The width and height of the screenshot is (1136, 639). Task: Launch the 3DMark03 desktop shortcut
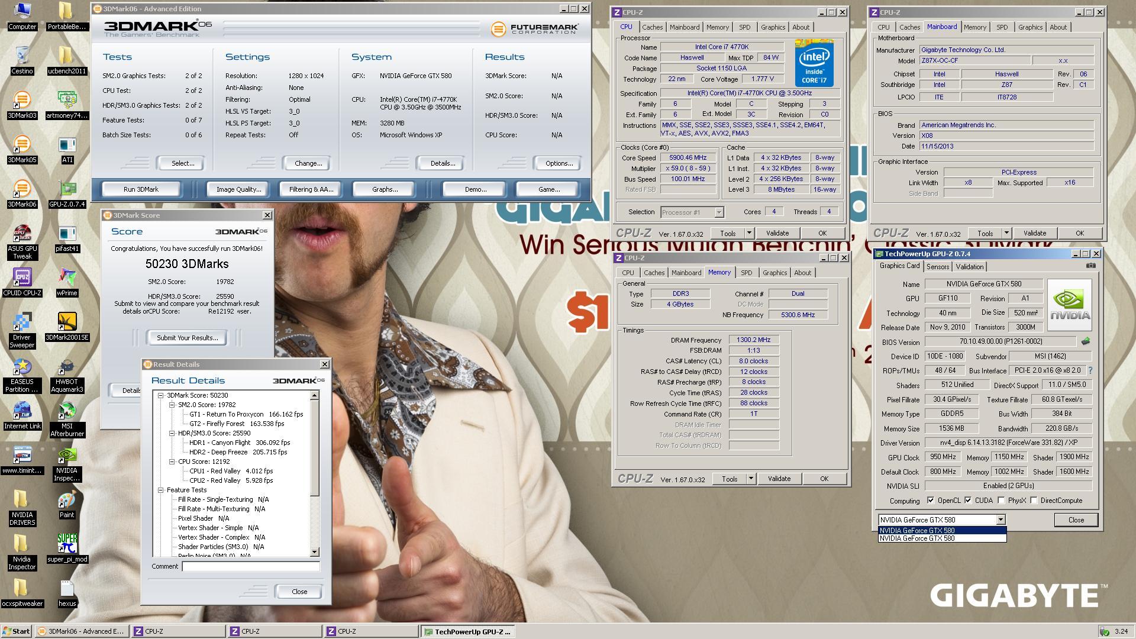(22, 105)
